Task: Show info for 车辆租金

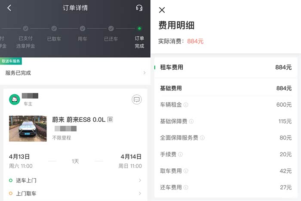Action: point(186,105)
